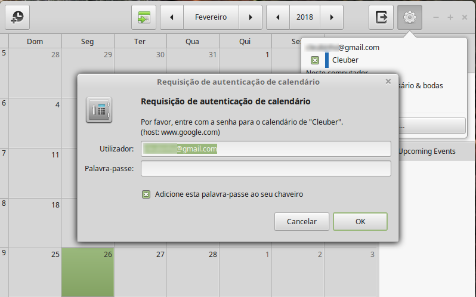Viewport: 476px width, 297px height.
Task: Click the blue Cleuber calendar color swatch
Action: [327, 60]
